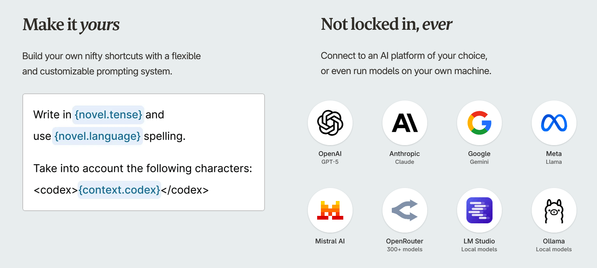Open the OpenRouter arrows icon
The height and width of the screenshot is (268, 597).
405,210
